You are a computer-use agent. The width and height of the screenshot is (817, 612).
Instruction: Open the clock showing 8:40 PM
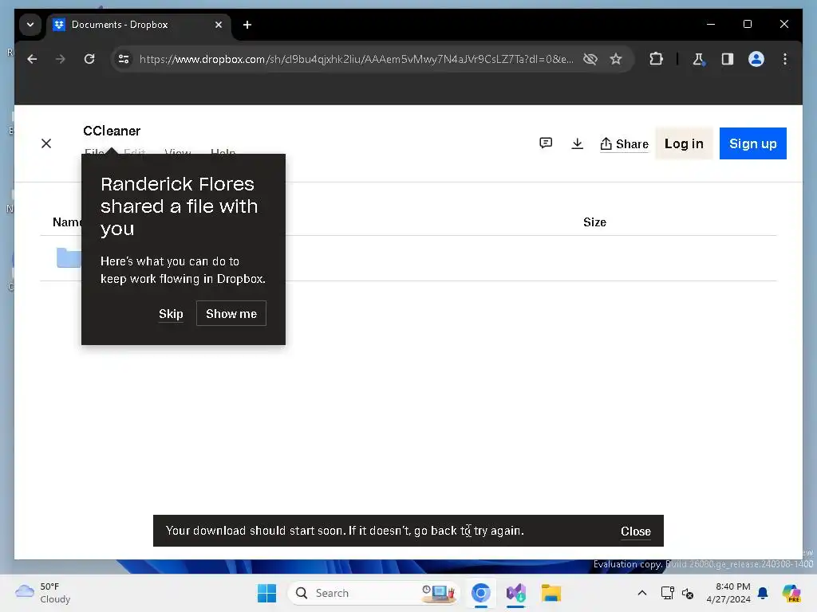[728, 593]
